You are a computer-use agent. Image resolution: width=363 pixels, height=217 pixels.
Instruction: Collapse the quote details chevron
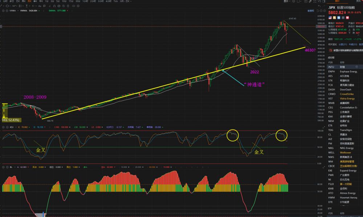358,35
